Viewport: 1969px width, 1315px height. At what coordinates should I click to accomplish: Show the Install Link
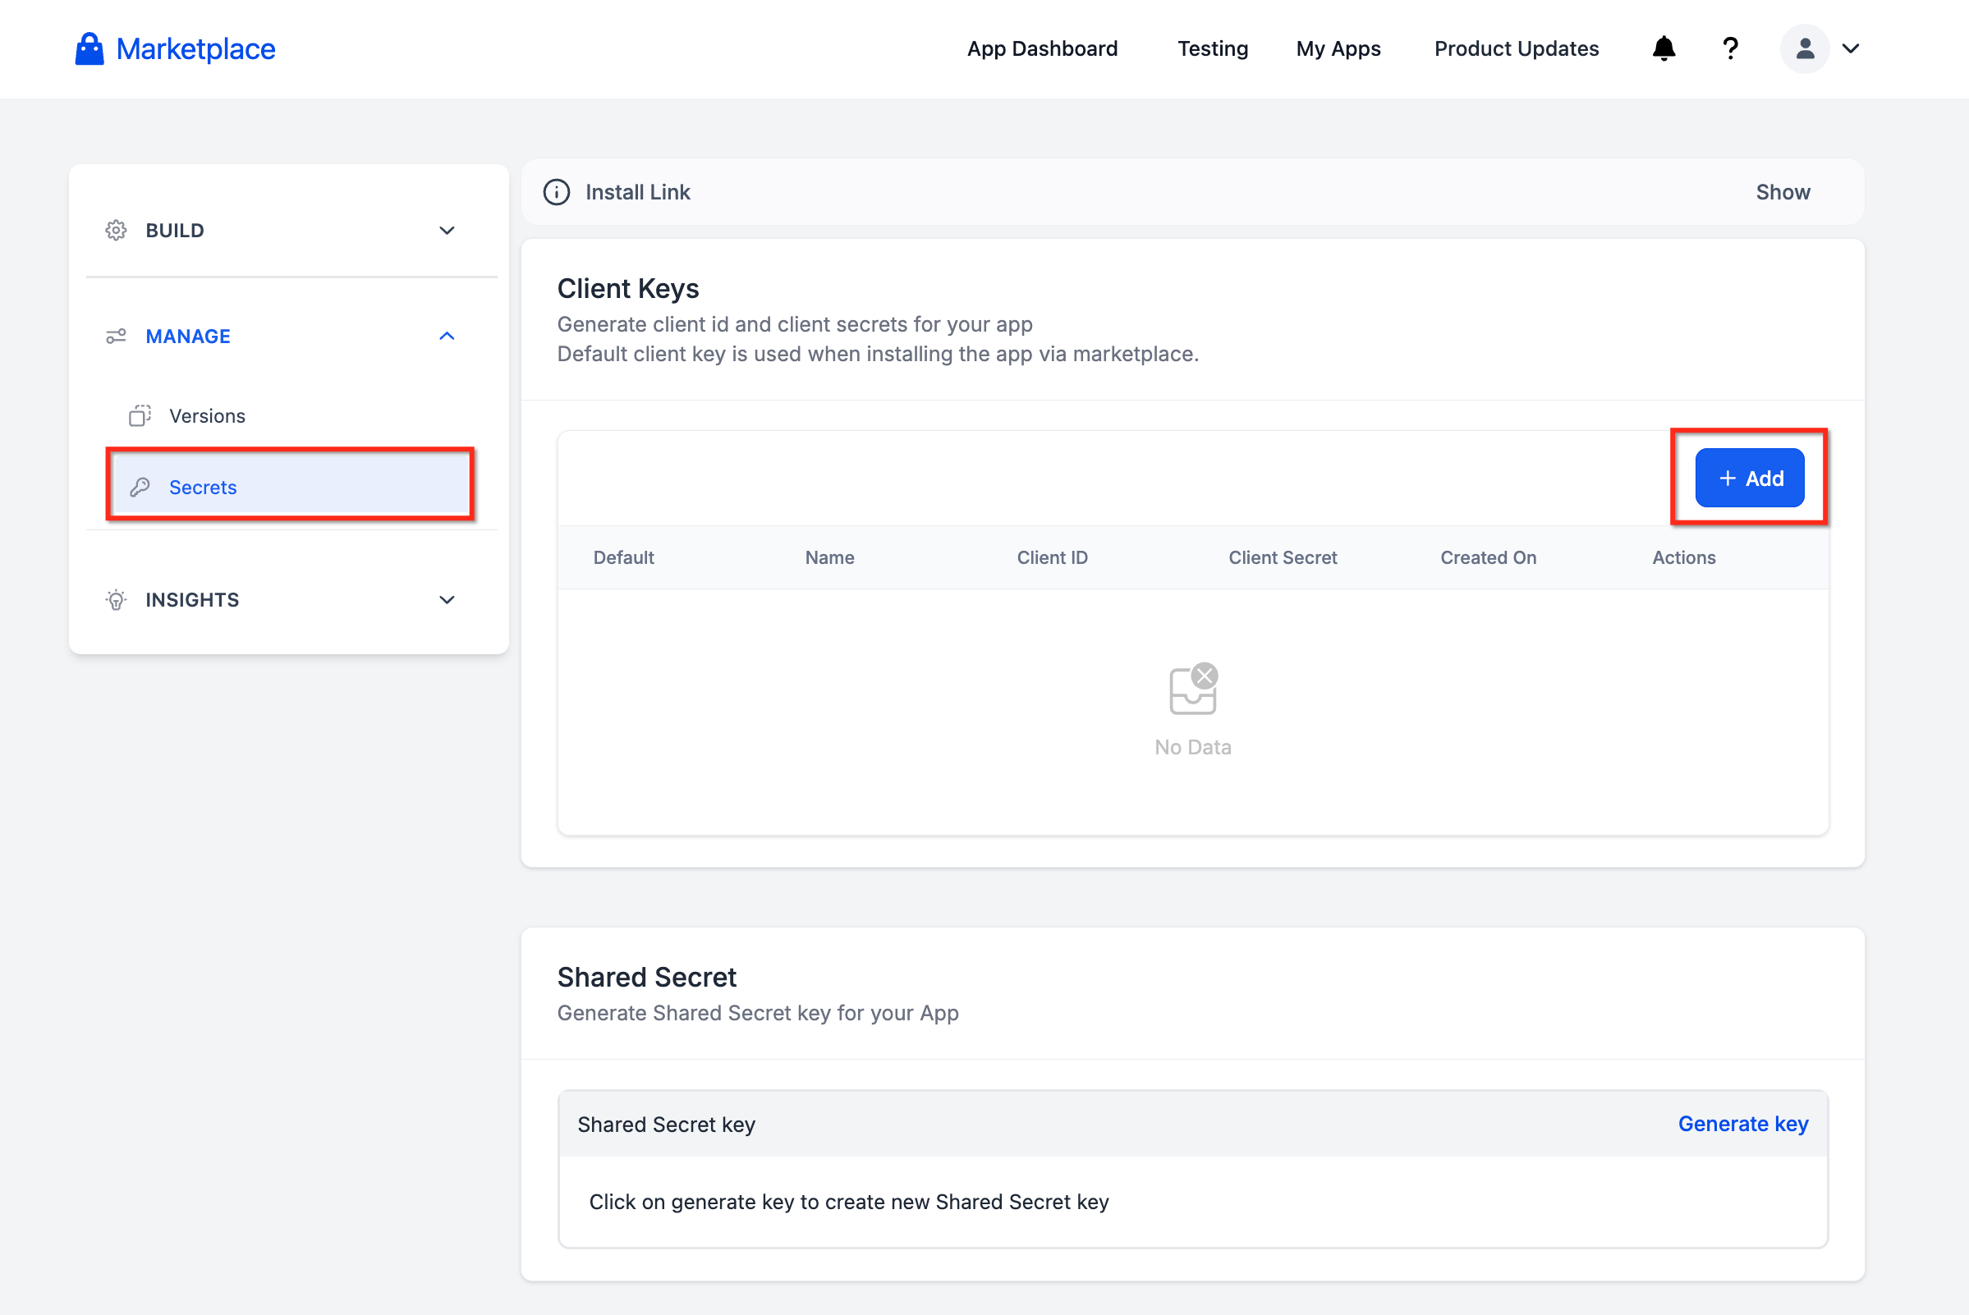click(1783, 192)
